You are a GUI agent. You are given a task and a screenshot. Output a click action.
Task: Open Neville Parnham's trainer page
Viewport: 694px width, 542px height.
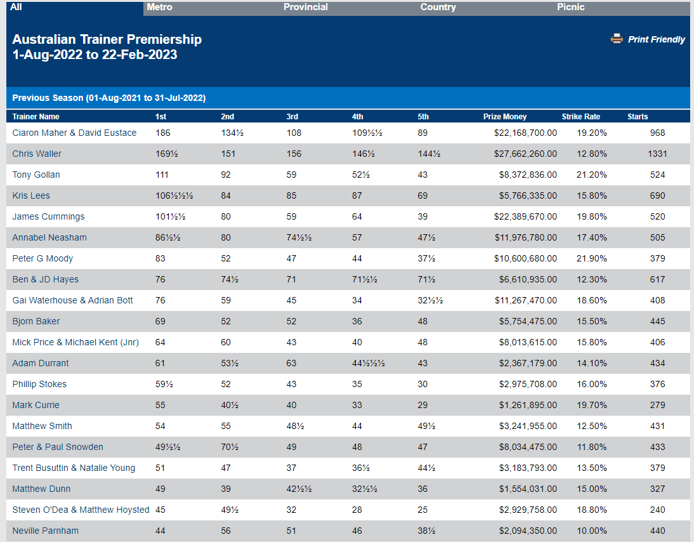pos(45,531)
